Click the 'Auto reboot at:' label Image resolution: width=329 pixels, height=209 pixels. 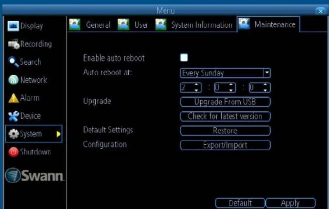pos(108,72)
